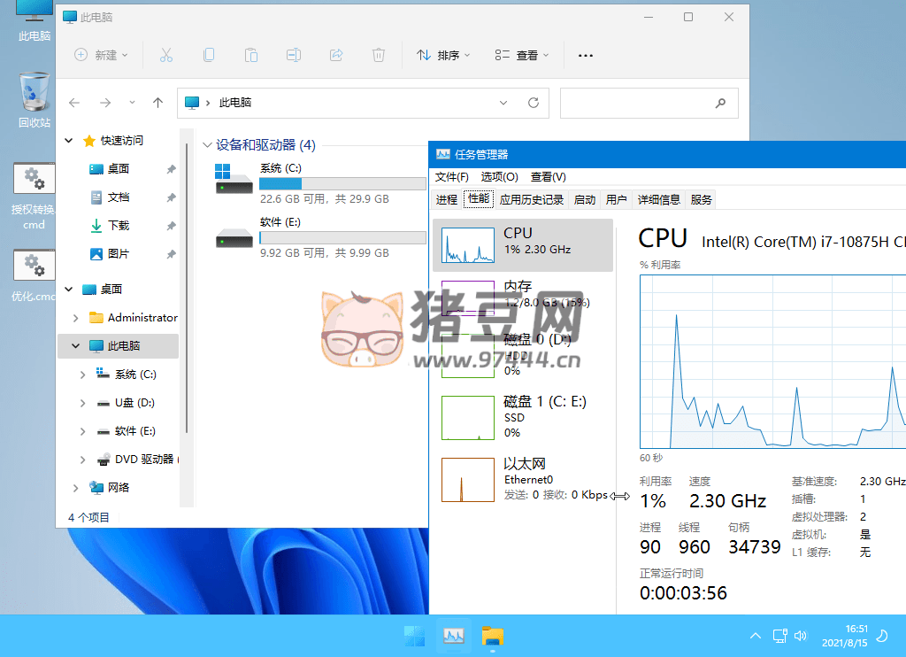Click the 系统 (C:) drive usage bar
Screen dimensions: 906x657
[342, 183]
